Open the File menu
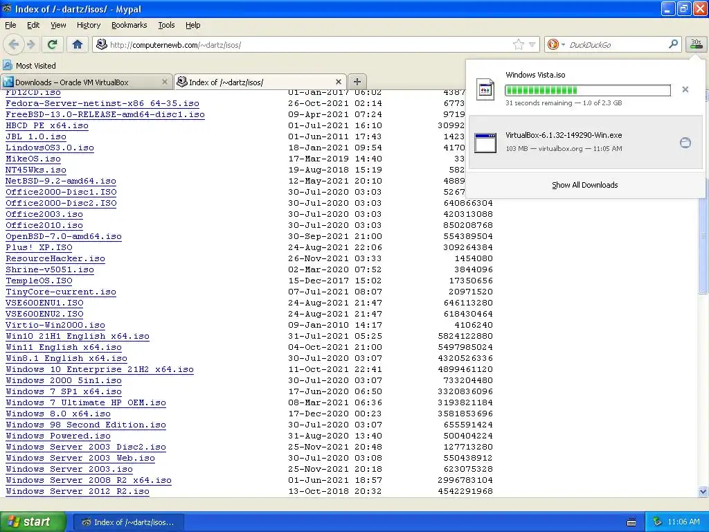This screenshot has height=532, width=709. [10, 25]
